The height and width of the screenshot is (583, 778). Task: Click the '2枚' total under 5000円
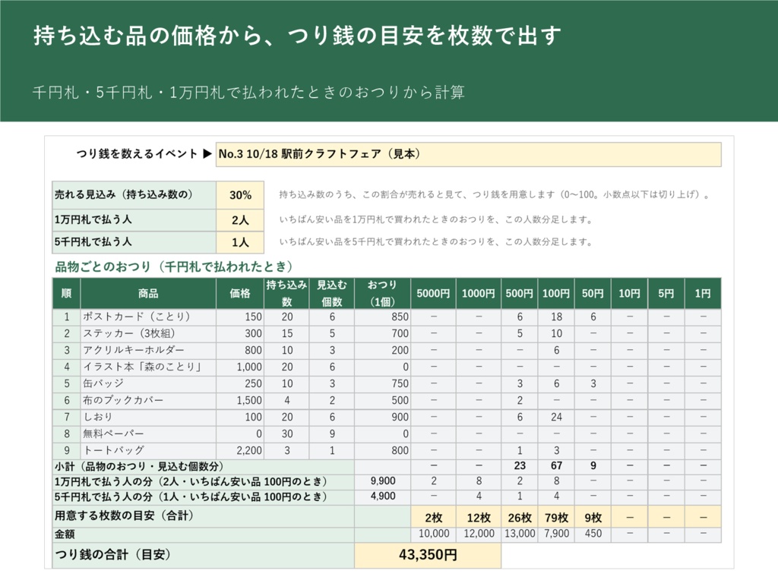point(433,518)
